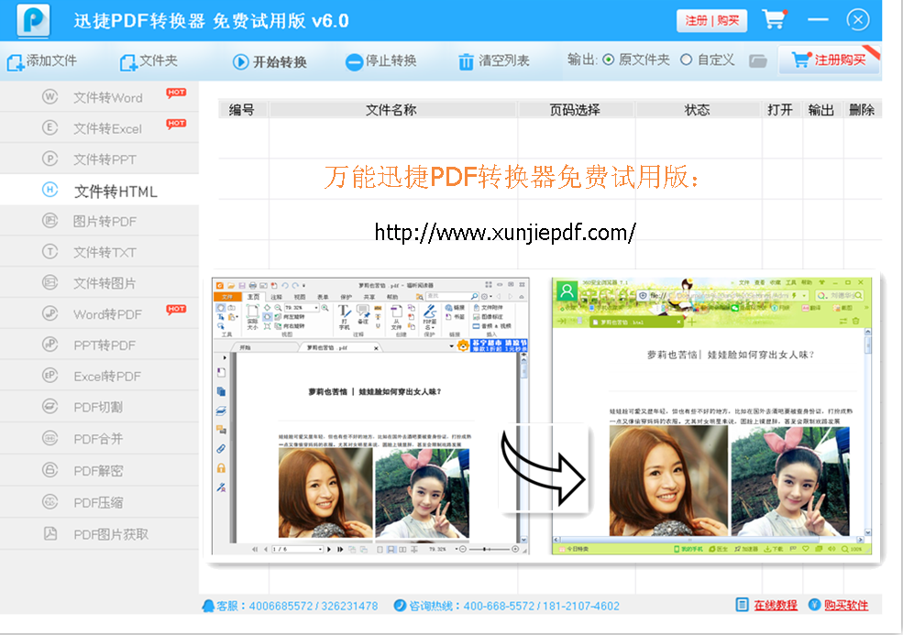The width and height of the screenshot is (903, 635).
Task: Click the 图片转PDF sidebar icon
Action: point(50,221)
